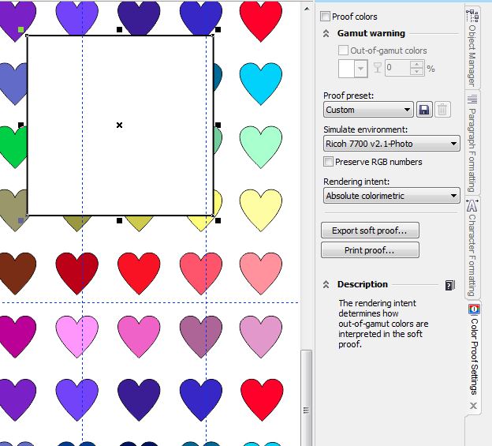Click Print proof button
This screenshot has width=492, height=446.
370,250
